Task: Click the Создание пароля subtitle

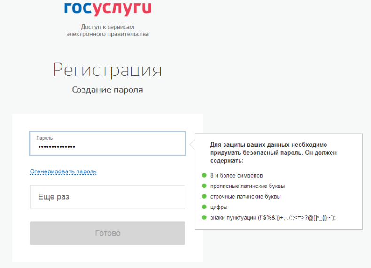Action: [x=108, y=90]
